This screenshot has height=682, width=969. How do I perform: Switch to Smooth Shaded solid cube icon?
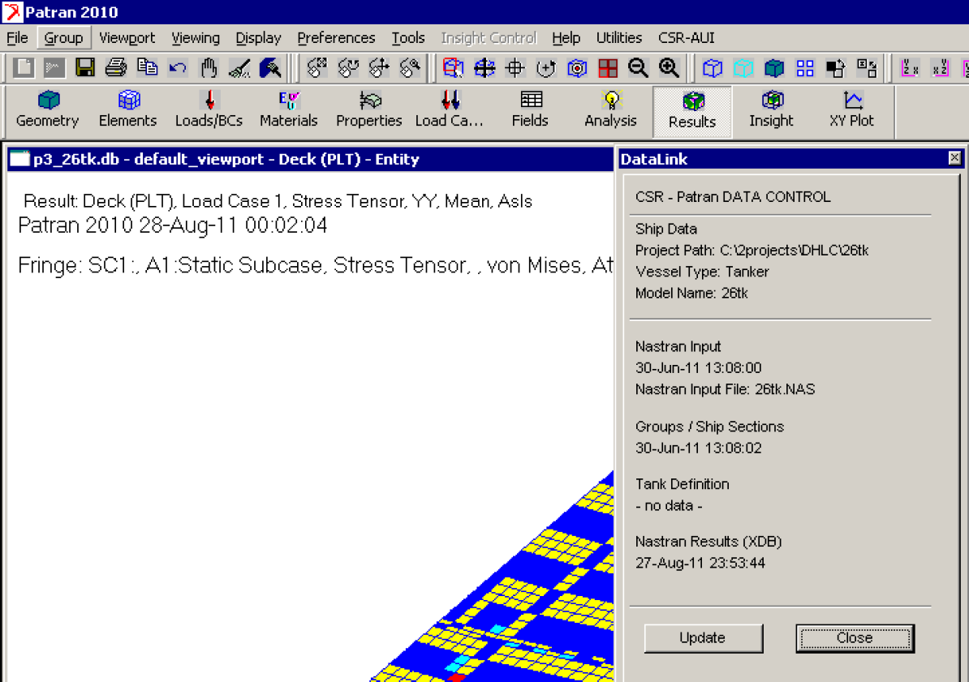pos(774,67)
